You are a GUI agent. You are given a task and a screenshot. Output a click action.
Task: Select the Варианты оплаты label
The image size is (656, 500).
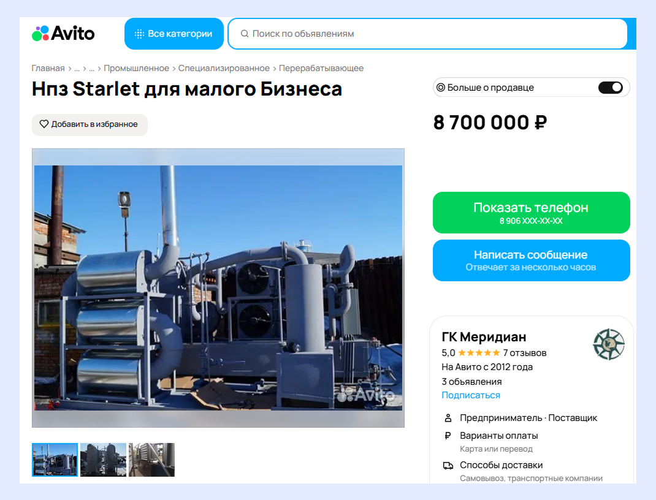tap(498, 436)
